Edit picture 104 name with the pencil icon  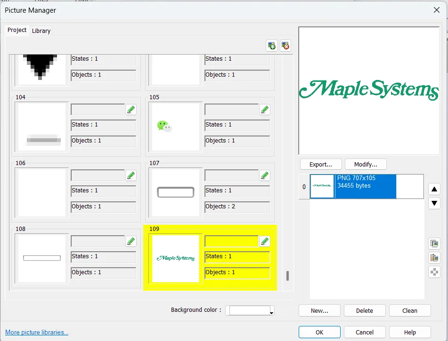[x=131, y=110]
